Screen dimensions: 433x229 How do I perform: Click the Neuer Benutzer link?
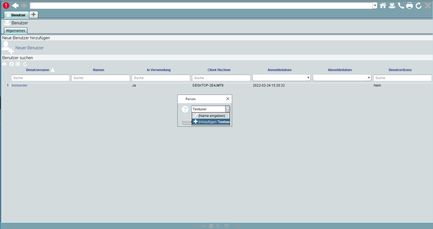[x=29, y=48]
